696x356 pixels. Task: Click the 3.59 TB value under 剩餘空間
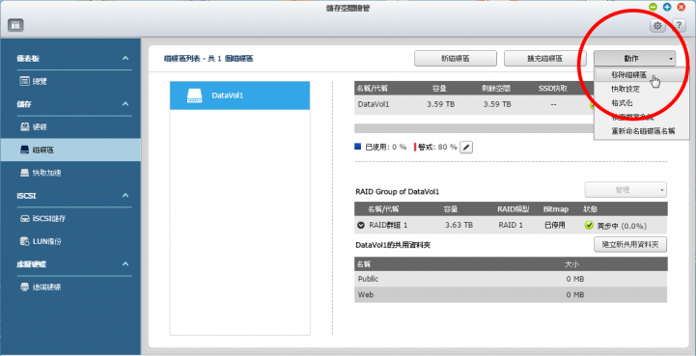497,104
